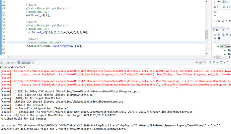Click the editor horizontal scroll left arrow
Image resolution: width=231 pixels, height=134 pixels.
[x=9, y=57]
